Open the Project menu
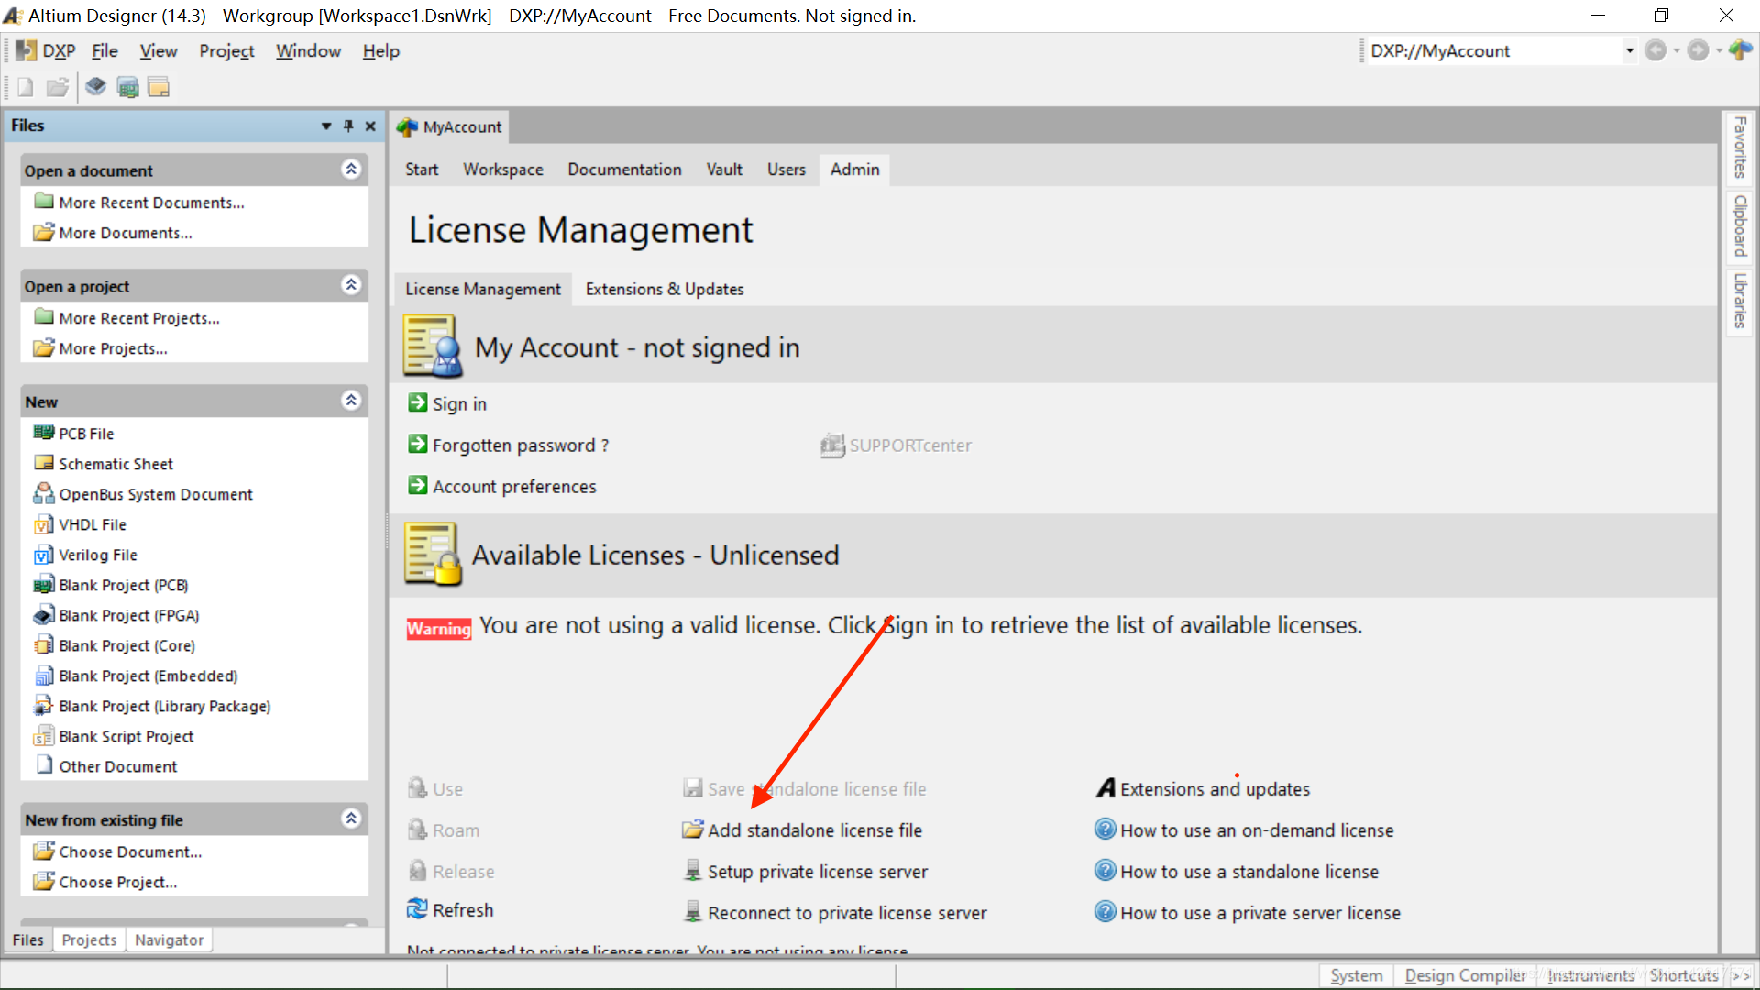The height and width of the screenshot is (990, 1760). (226, 51)
